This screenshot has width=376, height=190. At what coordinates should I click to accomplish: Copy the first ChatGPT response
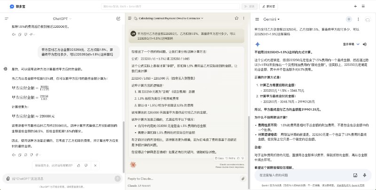[20, 34]
